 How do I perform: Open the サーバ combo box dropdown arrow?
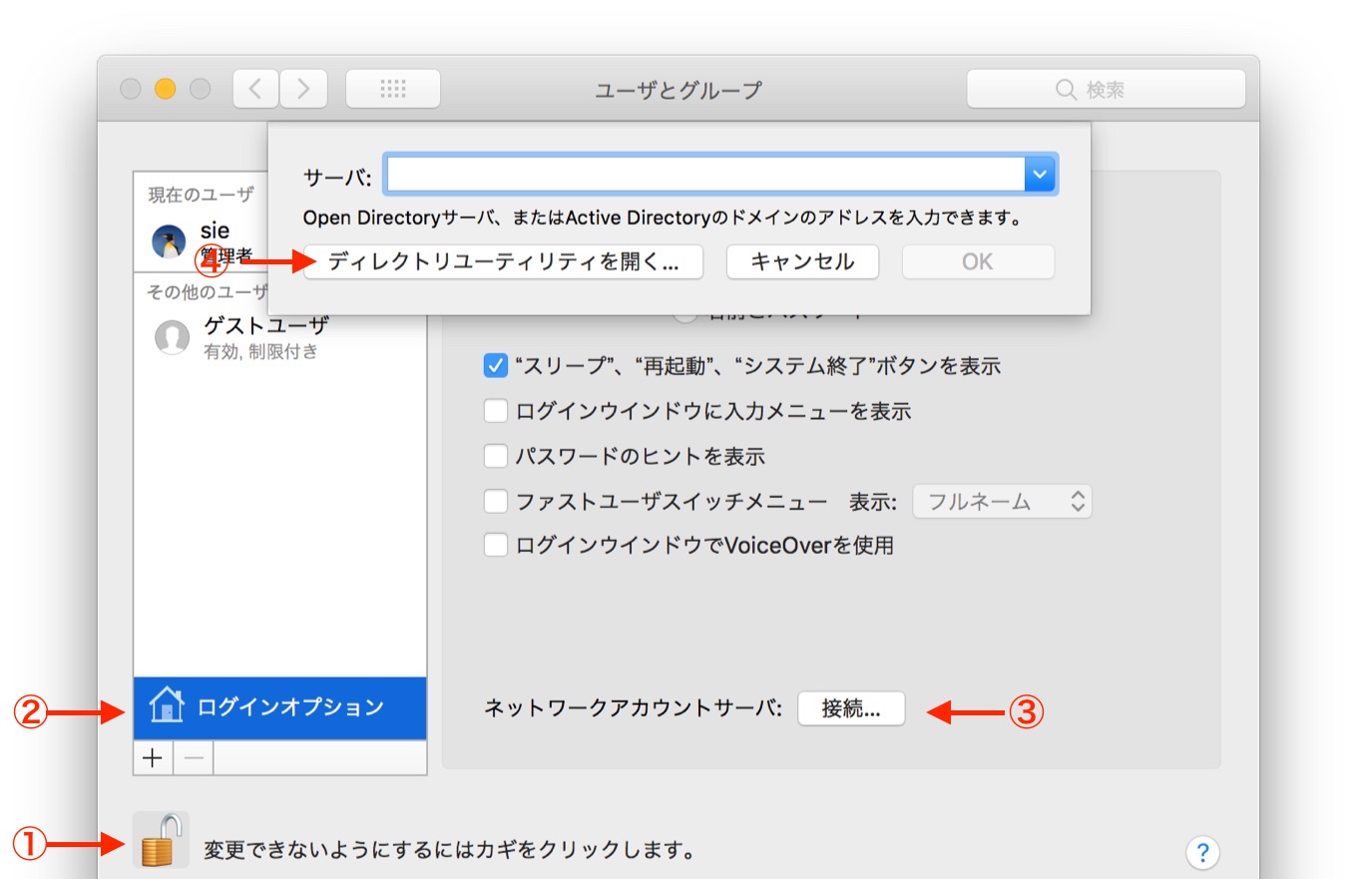pos(1040,176)
